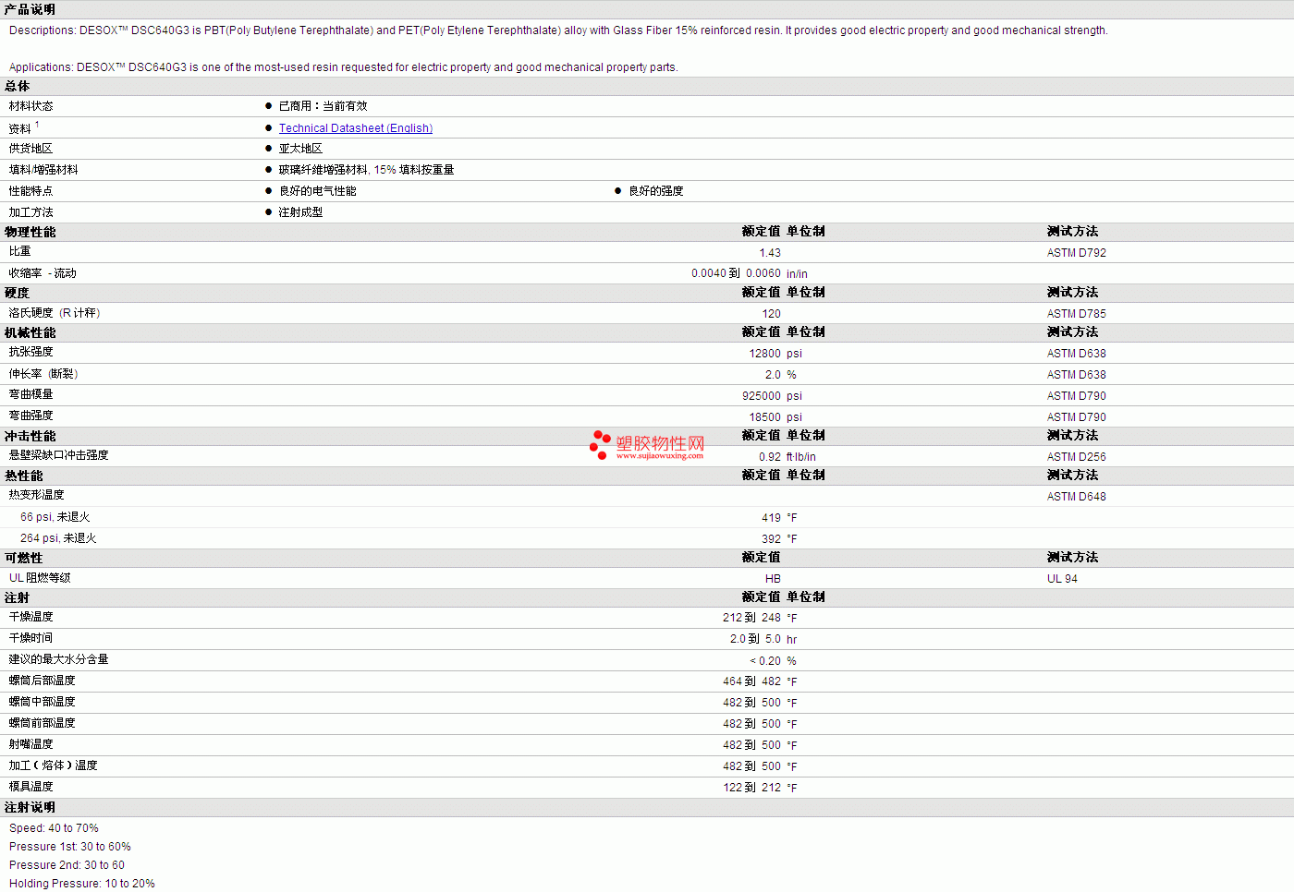Screen dimensions: 1294x892
Task: Click the '机械性能' section header
Action: [x=31, y=332]
